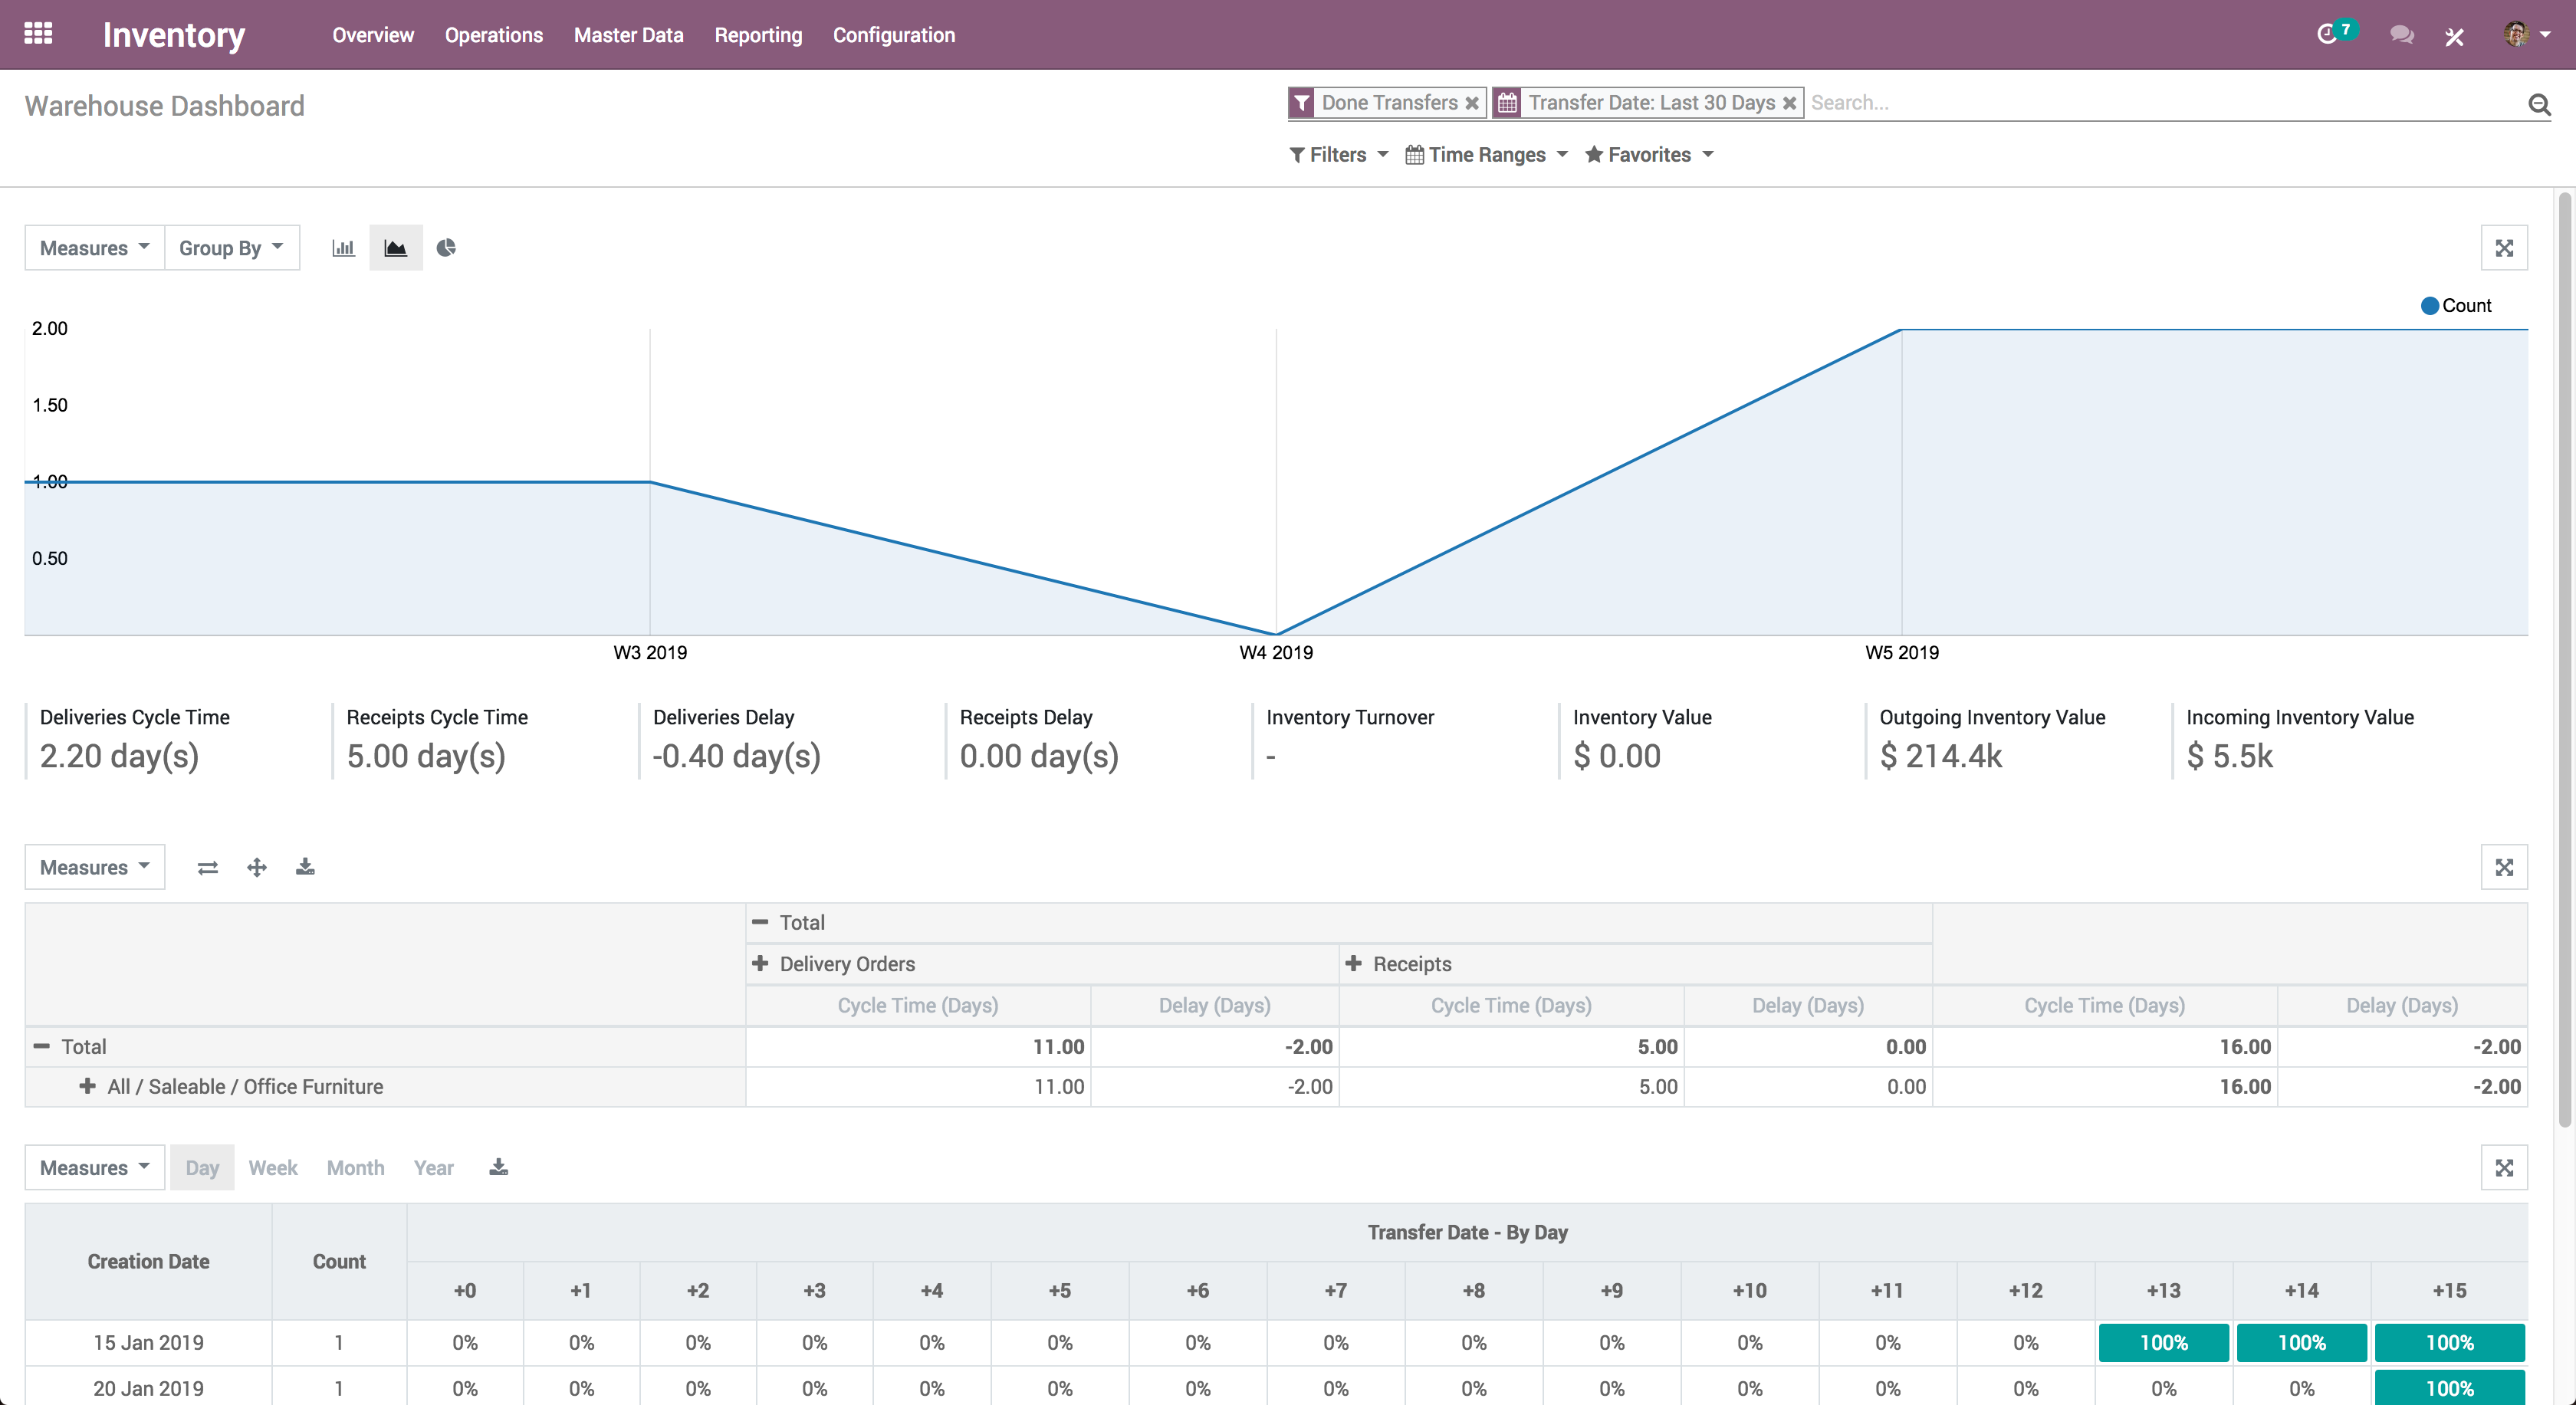The height and width of the screenshot is (1405, 2576).
Task: Click the download/export icon in measures bar
Action: click(x=303, y=867)
